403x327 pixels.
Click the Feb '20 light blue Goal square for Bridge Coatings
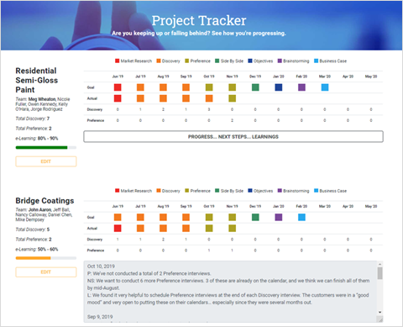(x=301, y=217)
